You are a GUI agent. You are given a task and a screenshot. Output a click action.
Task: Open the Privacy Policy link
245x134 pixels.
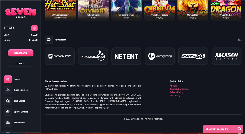point(176,92)
